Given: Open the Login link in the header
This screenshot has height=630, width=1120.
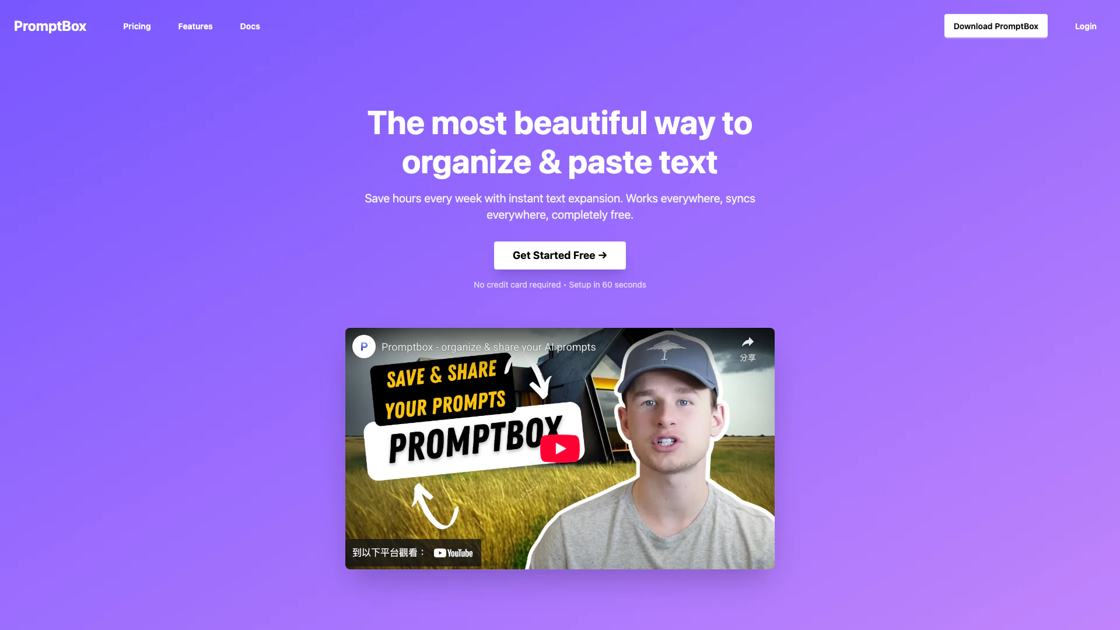Looking at the screenshot, I should pyautogui.click(x=1086, y=26).
